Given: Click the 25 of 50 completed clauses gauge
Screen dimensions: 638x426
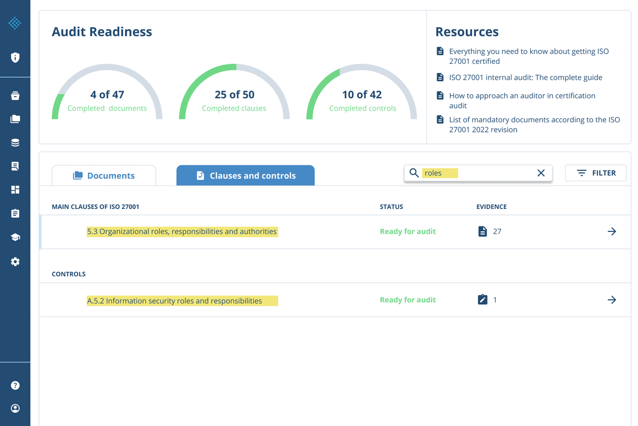Looking at the screenshot, I should [234, 92].
